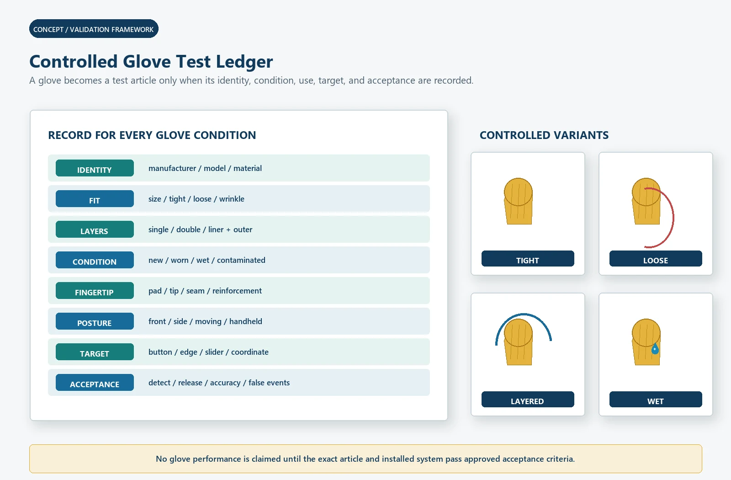Select the WET variant label
This screenshot has height=480, width=731.
pyautogui.click(x=656, y=400)
